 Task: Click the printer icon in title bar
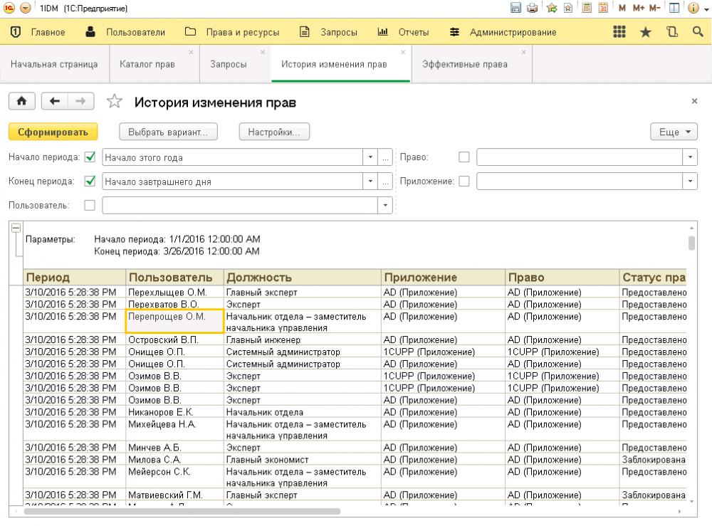532,9
